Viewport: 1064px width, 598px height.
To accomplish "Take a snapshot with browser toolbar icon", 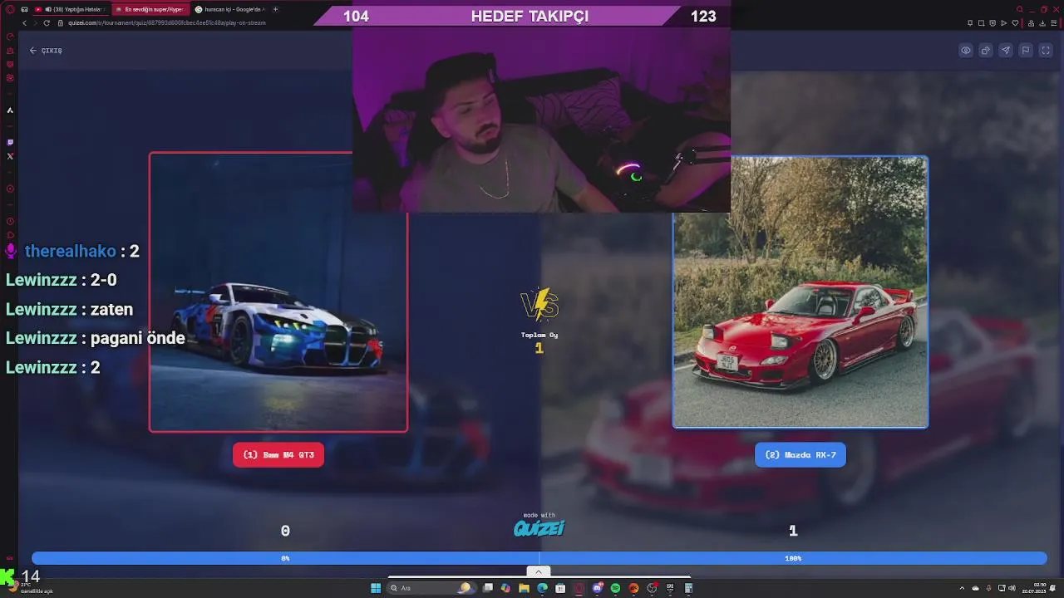I will click(x=981, y=23).
